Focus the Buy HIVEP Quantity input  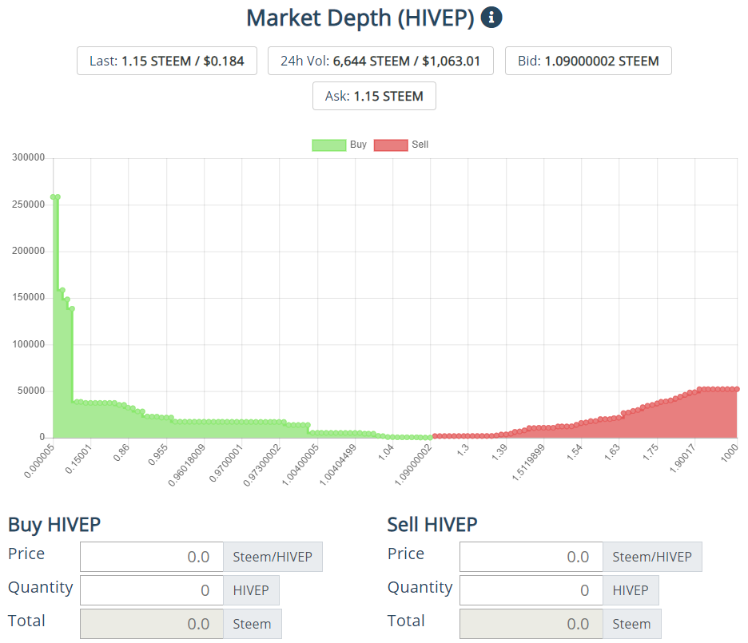tap(152, 590)
